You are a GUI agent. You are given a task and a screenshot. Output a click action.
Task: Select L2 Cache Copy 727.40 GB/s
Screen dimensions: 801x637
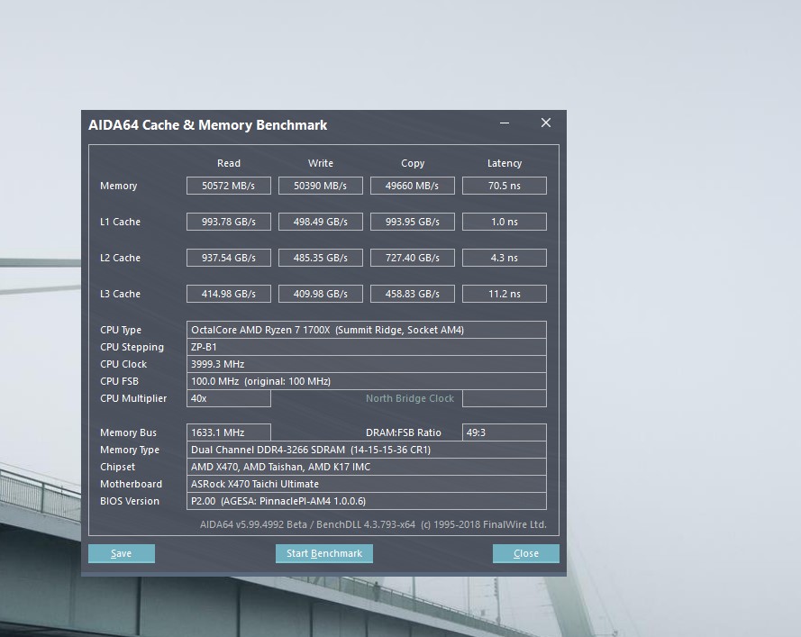tap(413, 258)
